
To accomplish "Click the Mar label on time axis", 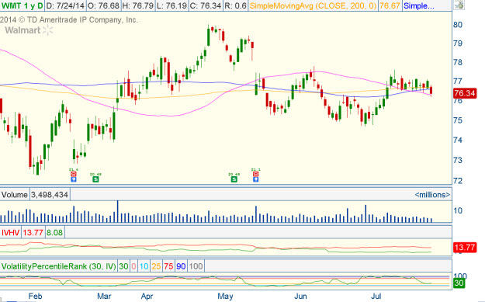I will [x=104, y=296].
